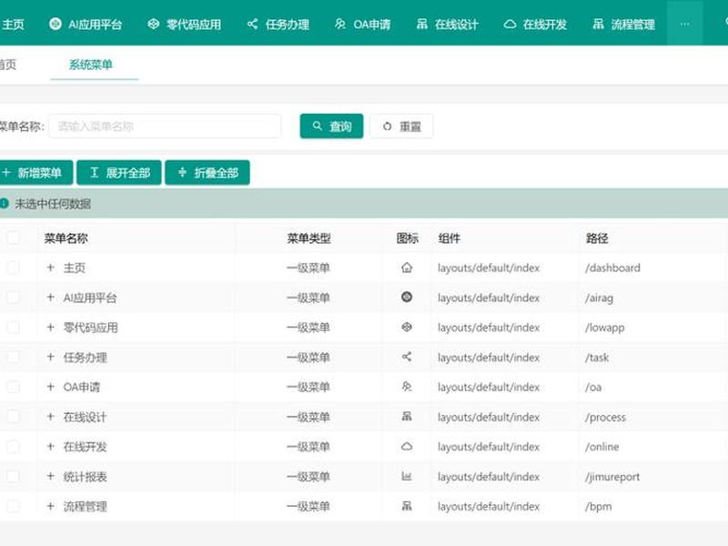Click the 重置 reset button
The height and width of the screenshot is (546, 728).
(401, 126)
